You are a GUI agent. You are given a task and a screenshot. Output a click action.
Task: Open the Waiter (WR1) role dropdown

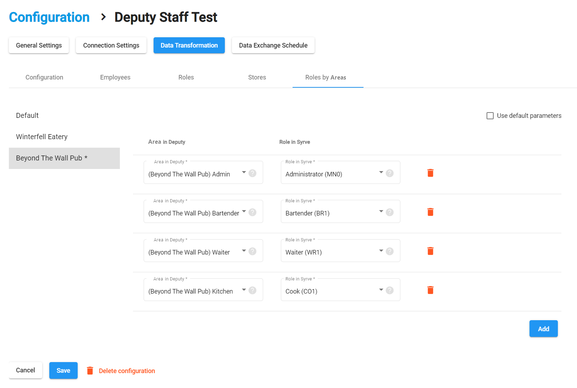(381, 251)
